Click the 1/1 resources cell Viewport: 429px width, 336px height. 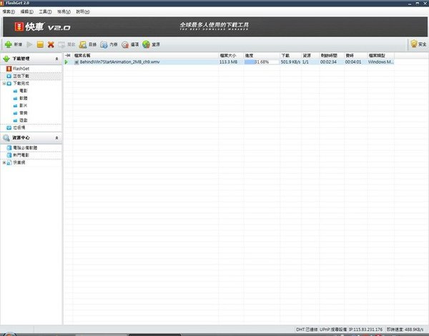305,62
